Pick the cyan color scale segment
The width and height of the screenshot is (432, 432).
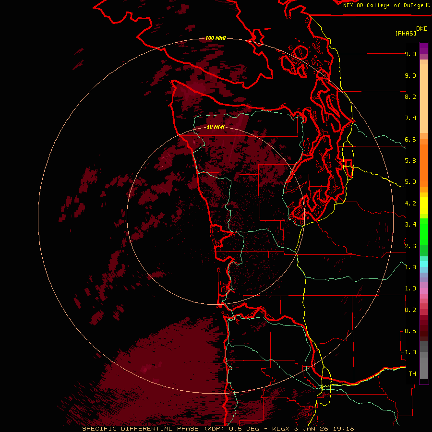(x=424, y=264)
